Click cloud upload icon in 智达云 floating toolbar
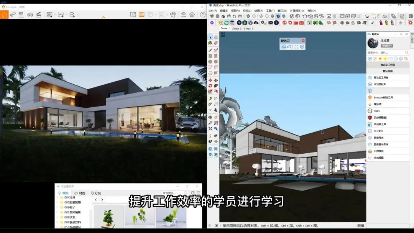This screenshot has width=414, height=233. [289, 47]
